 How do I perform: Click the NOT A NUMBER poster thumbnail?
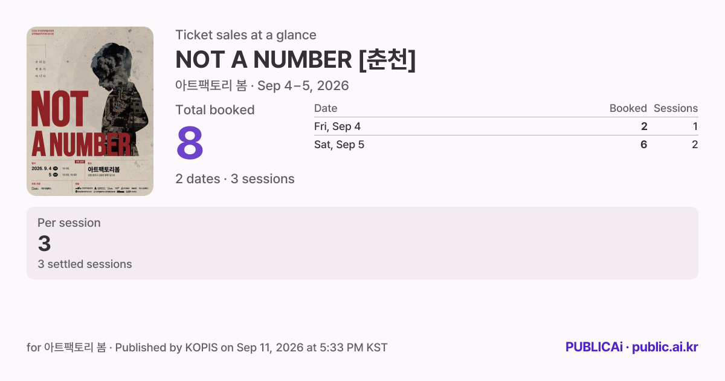click(x=90, y=111)
